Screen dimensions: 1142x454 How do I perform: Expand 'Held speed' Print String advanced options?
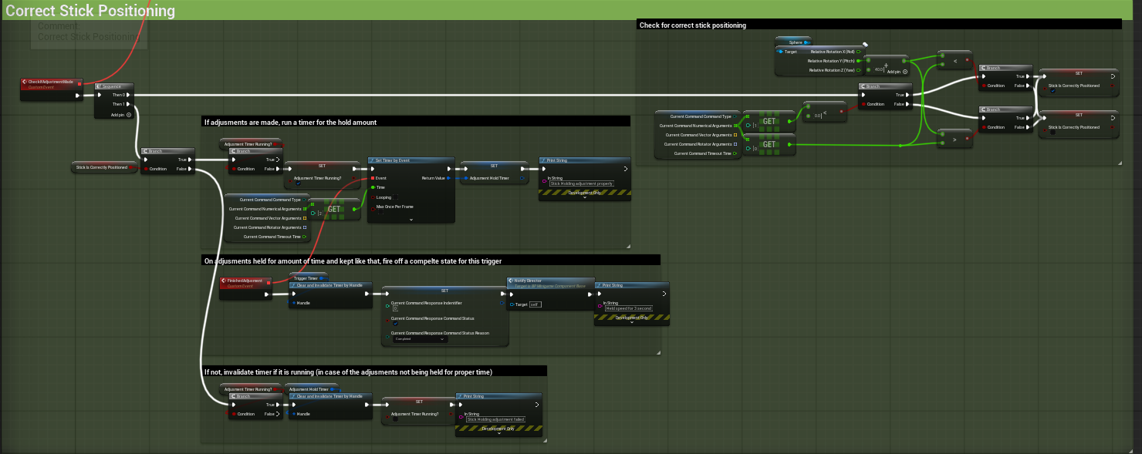coord(631,322)
